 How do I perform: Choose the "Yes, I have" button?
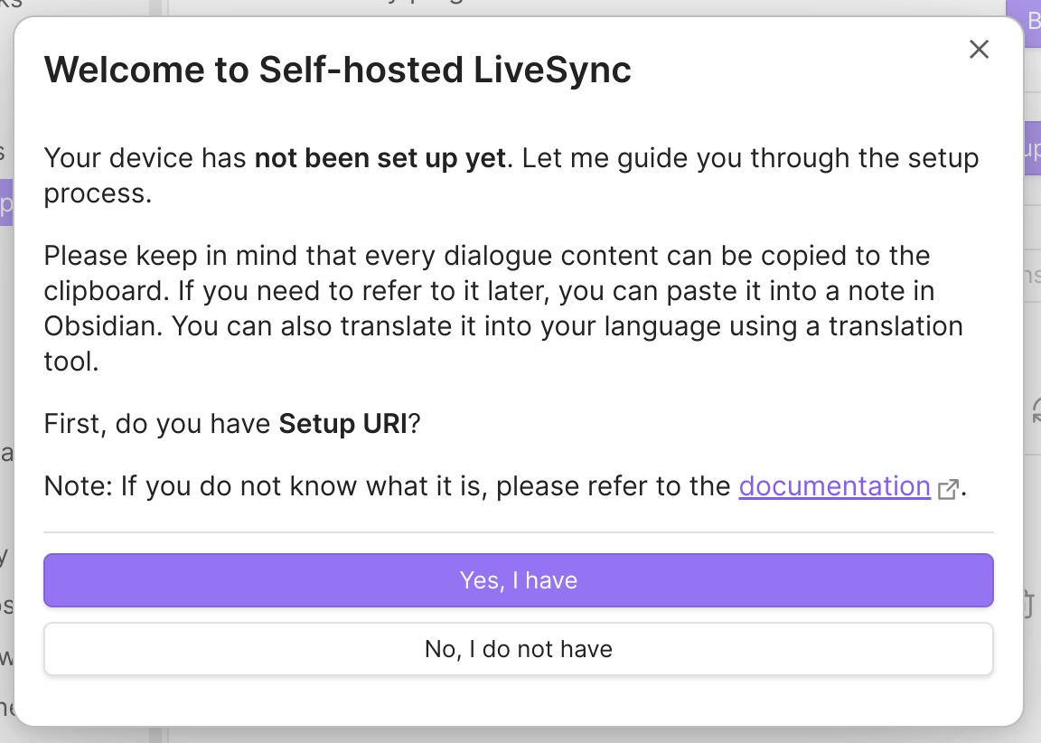tap(519, 580)
